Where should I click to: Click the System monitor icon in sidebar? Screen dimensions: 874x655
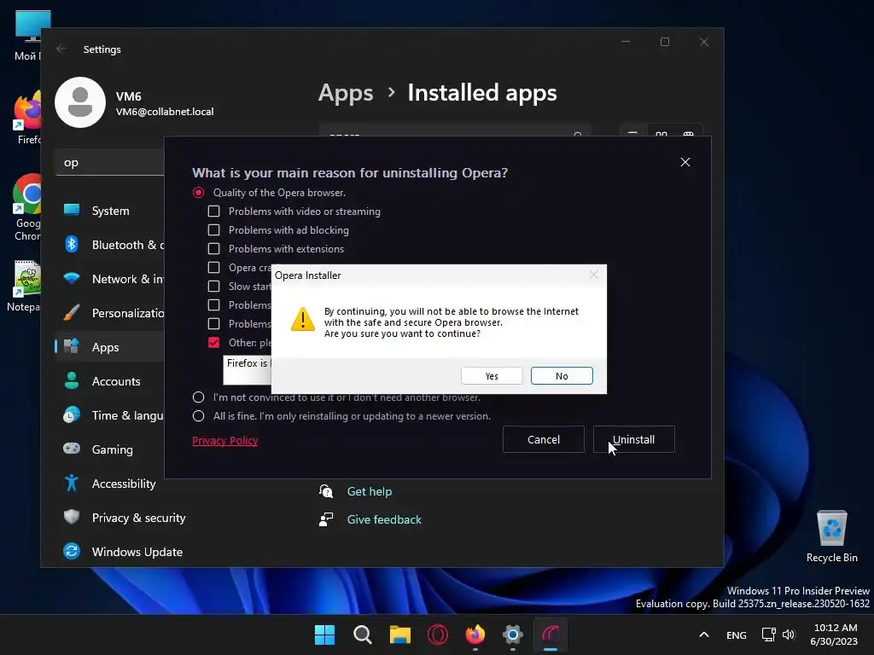(x=72, y=210)
